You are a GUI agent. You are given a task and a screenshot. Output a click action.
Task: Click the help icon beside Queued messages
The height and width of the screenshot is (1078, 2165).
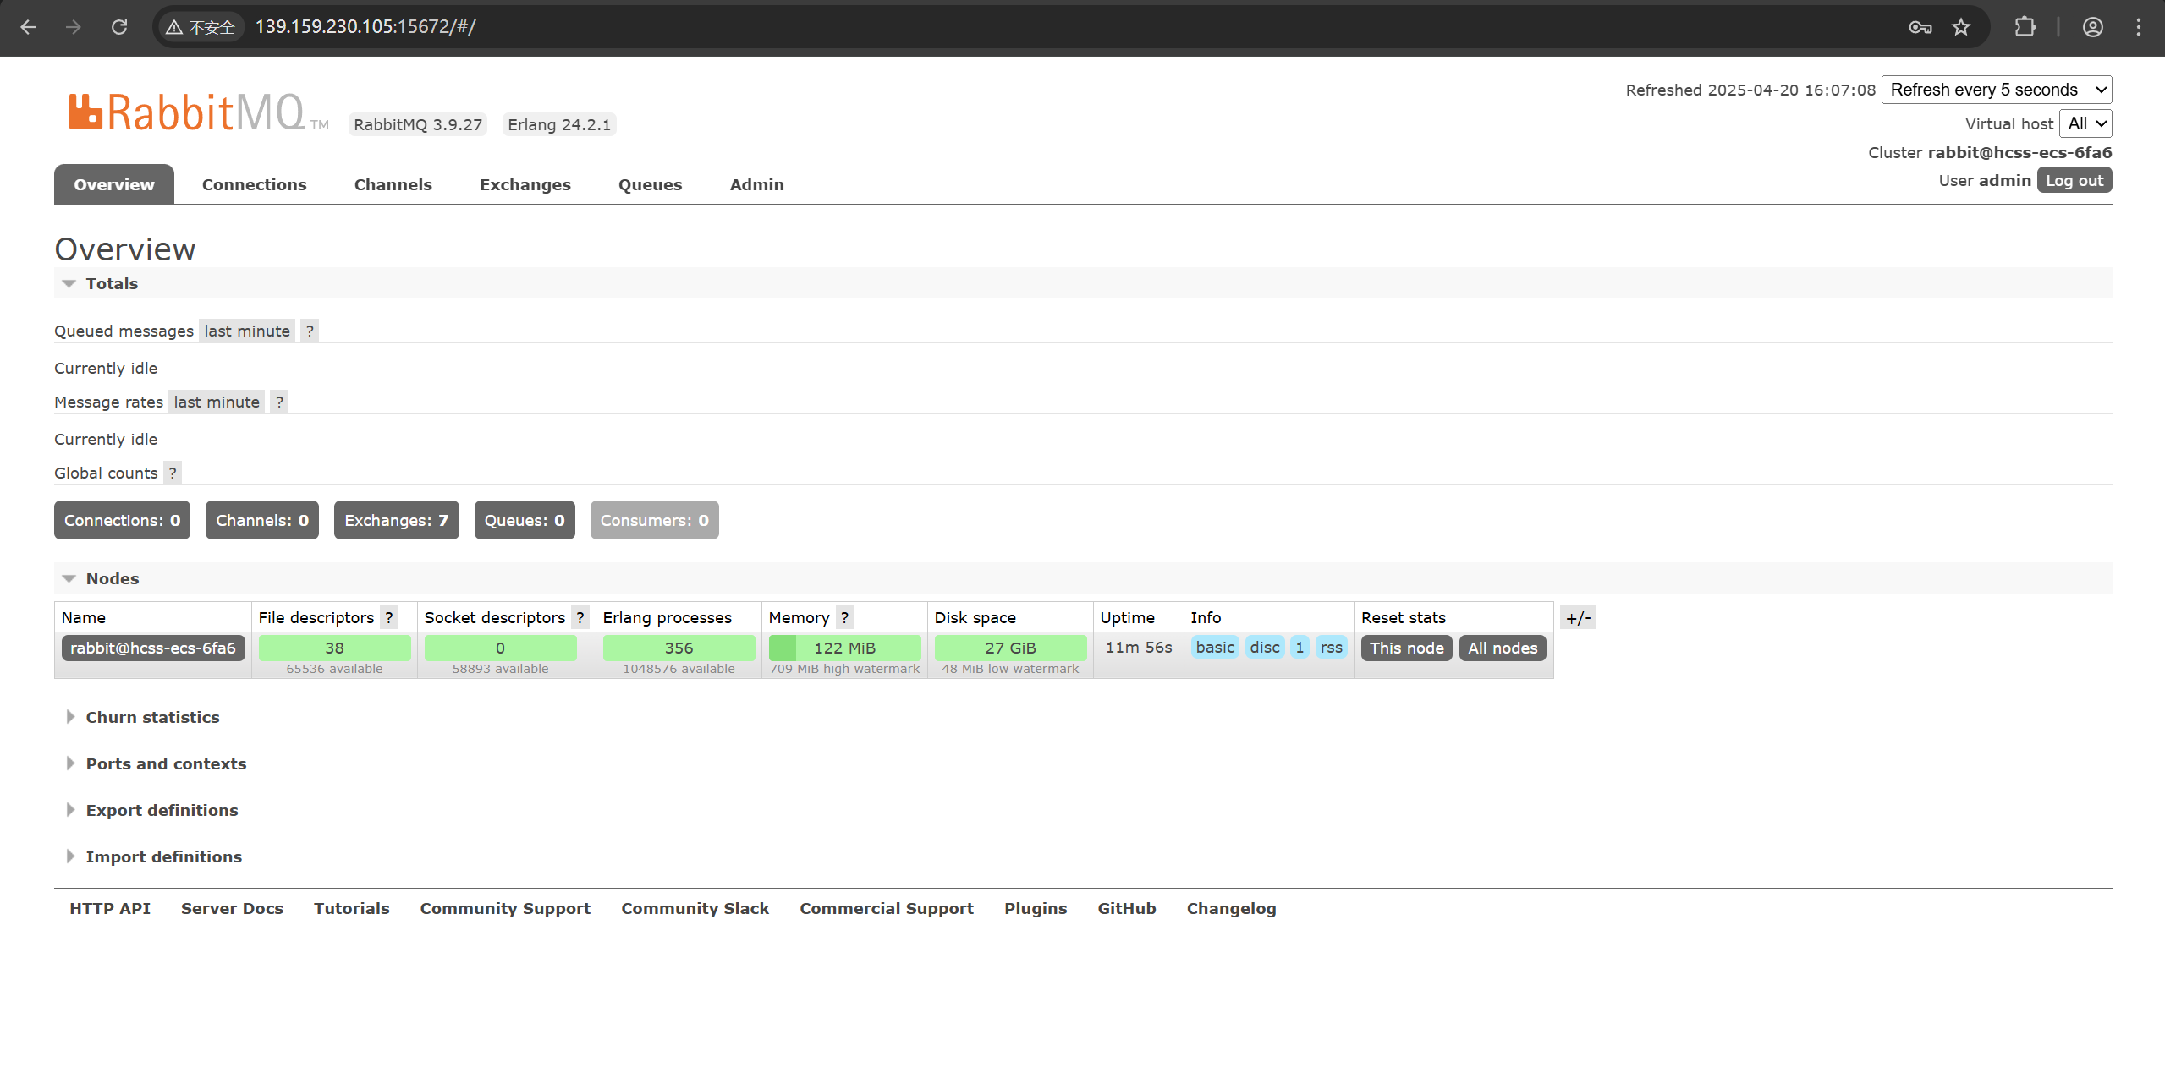pyautogui.click(x=310, y=331)
